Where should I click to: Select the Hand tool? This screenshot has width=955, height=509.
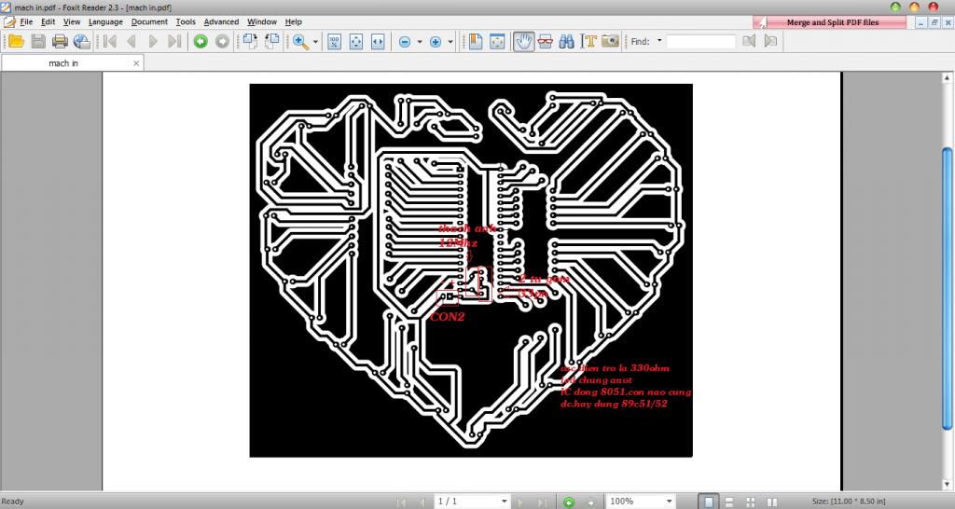pyautogui.click(x=523, y=41)
